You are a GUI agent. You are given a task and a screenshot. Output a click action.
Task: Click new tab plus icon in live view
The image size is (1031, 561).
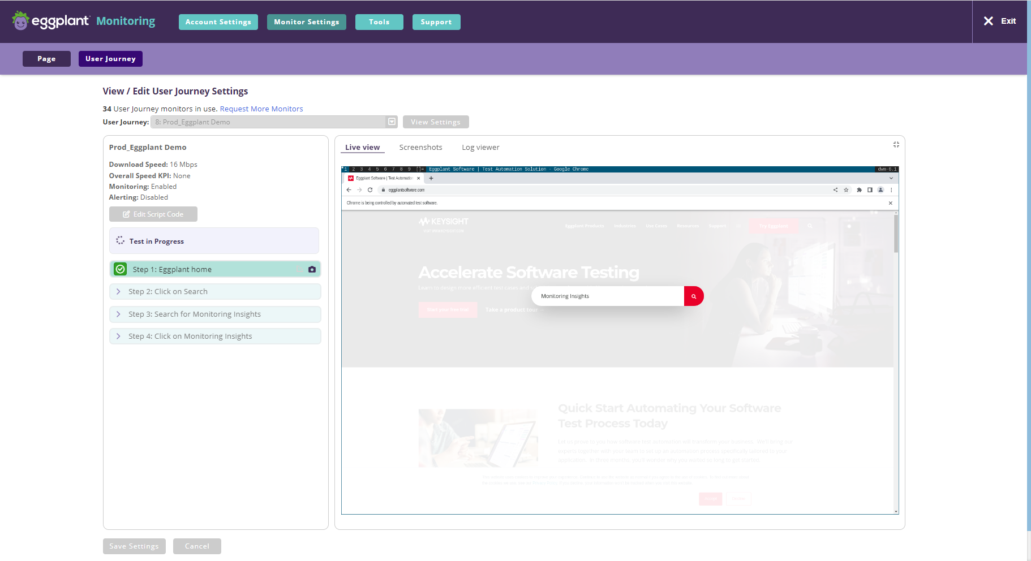(431, 178)
